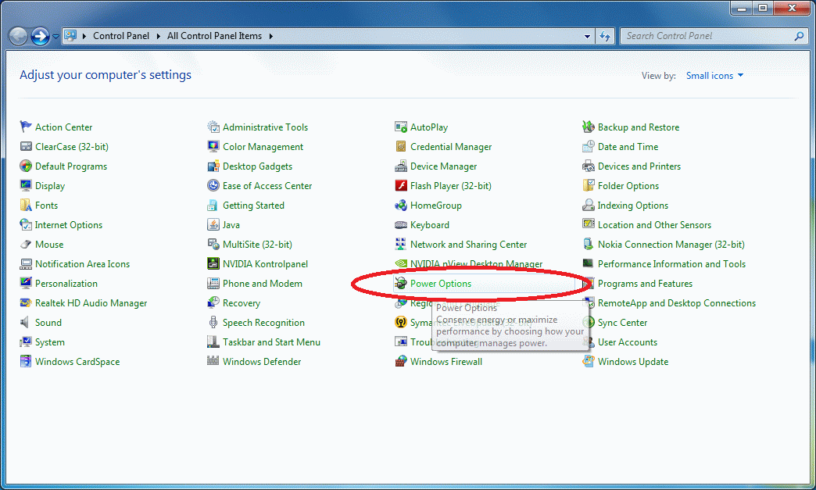Click the Search Control Panel field
This screenshot has width=816, height=490.
tap(714, 36)
